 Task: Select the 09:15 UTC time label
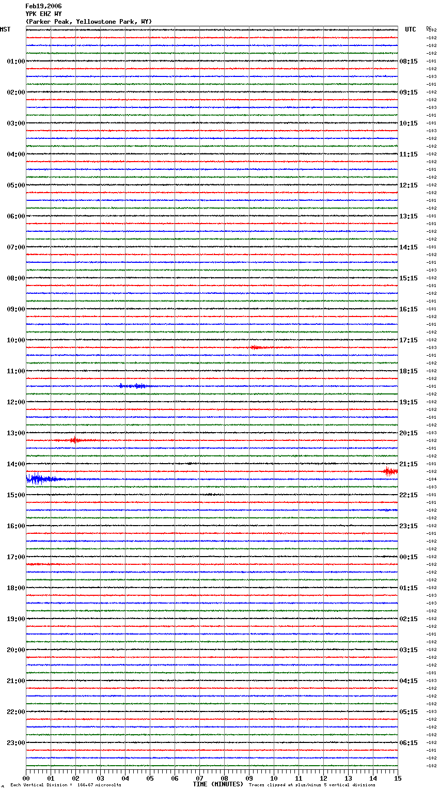409,92
